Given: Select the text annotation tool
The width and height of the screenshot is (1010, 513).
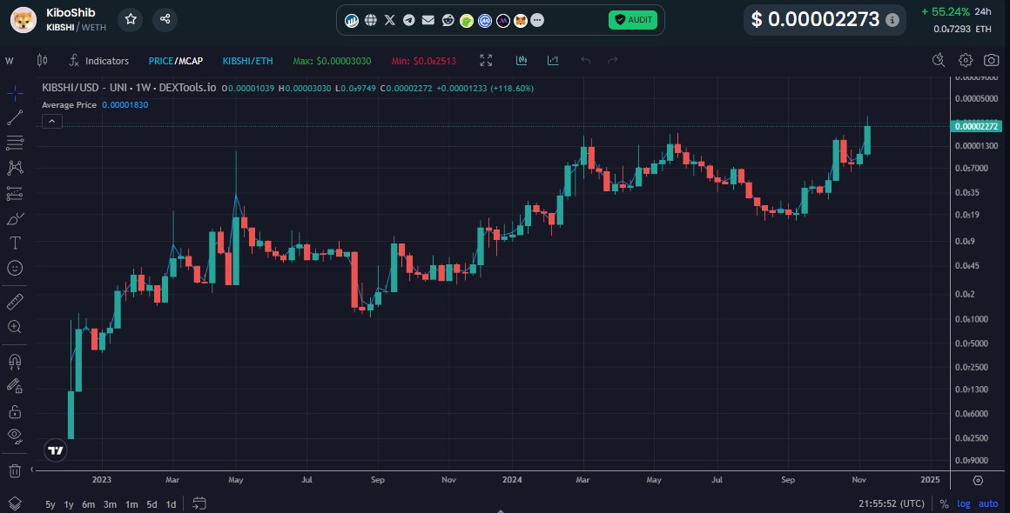Looking at the screenshot, I should click(15, 243).
